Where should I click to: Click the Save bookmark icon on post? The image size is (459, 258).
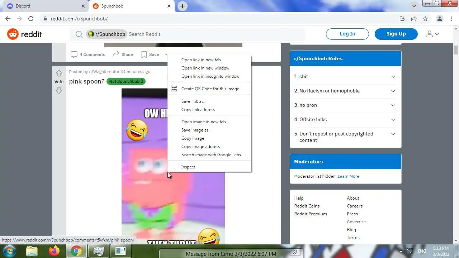(144, 54)
